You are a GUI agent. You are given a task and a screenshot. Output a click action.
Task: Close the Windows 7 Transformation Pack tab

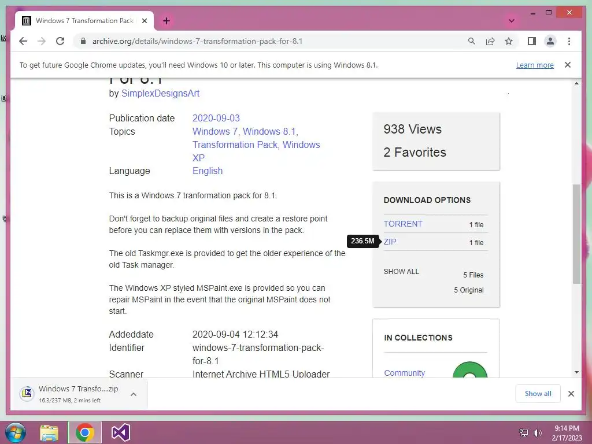coord(144,21)
